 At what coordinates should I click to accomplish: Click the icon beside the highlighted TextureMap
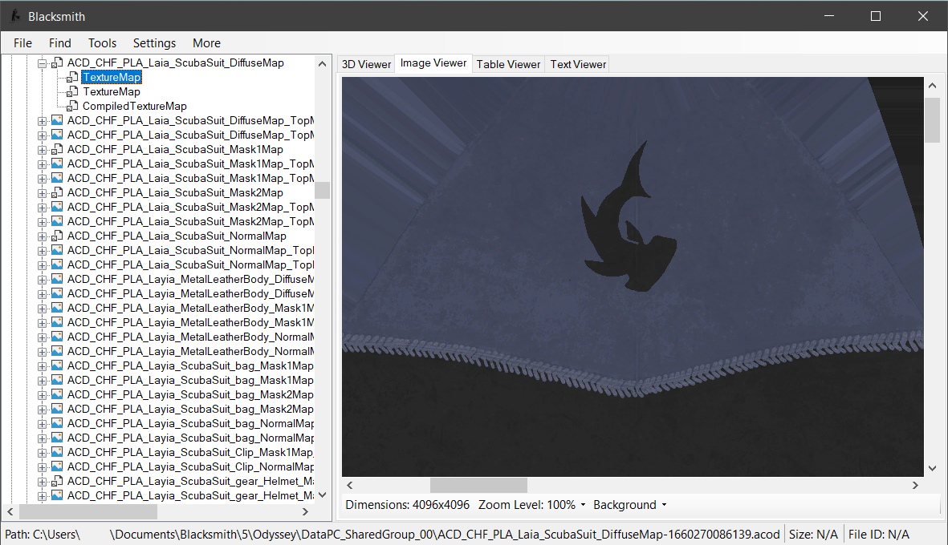[72, 77]
